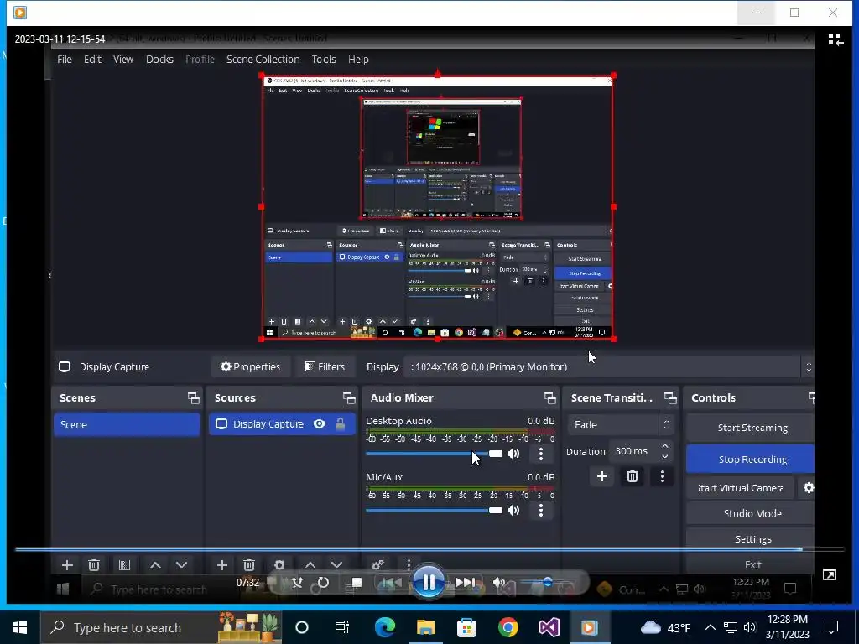Viewport: 859px width, 644px height.
Task: Pause the playing video
Action: [x=429, y=582]
